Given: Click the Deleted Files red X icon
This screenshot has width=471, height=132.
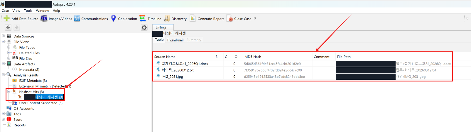Looking at the screenshot, I should (x=14, y=53).
